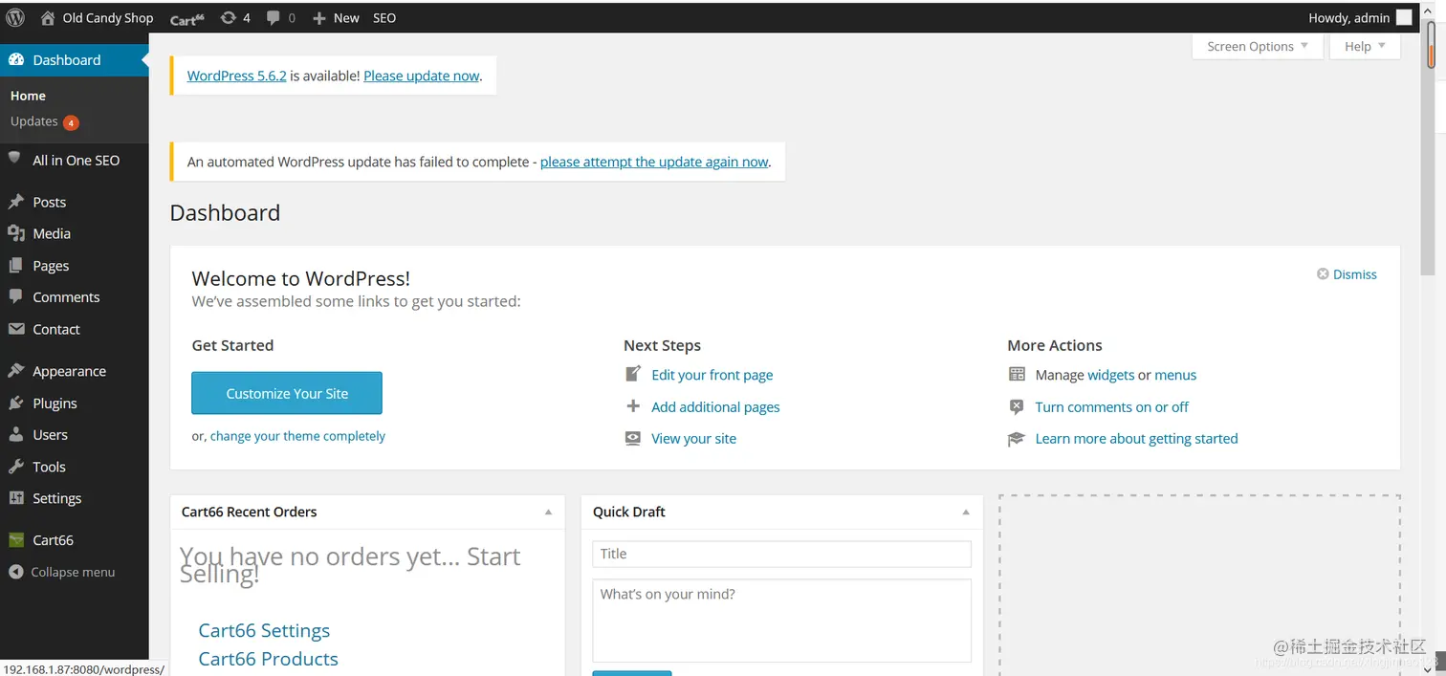The width and height of the screenshot is (1446, 676).
Task: Click Learn more about getting started
Action: tap(1136, 438)
